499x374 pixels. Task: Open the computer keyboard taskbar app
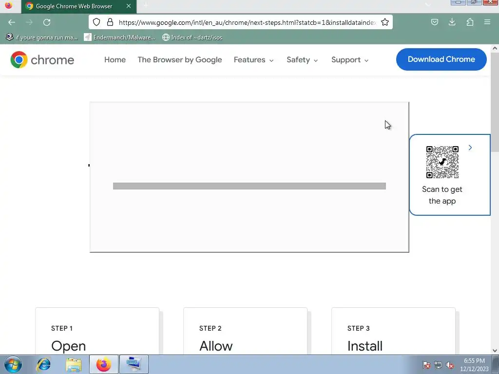coord(134,364)
